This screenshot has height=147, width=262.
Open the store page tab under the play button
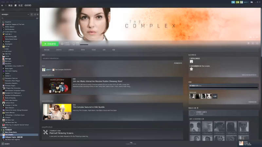(47, 50)
